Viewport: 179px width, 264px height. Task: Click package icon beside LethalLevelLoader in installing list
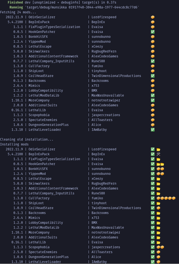pyautogui.click(x=158, y=262)
